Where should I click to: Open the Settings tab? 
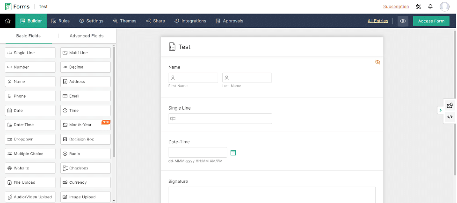(x=91, y=21)
